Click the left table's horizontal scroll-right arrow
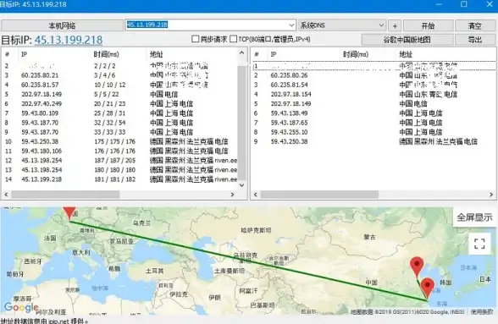Screen dimensions: 498x324 (x=232, y=195)
